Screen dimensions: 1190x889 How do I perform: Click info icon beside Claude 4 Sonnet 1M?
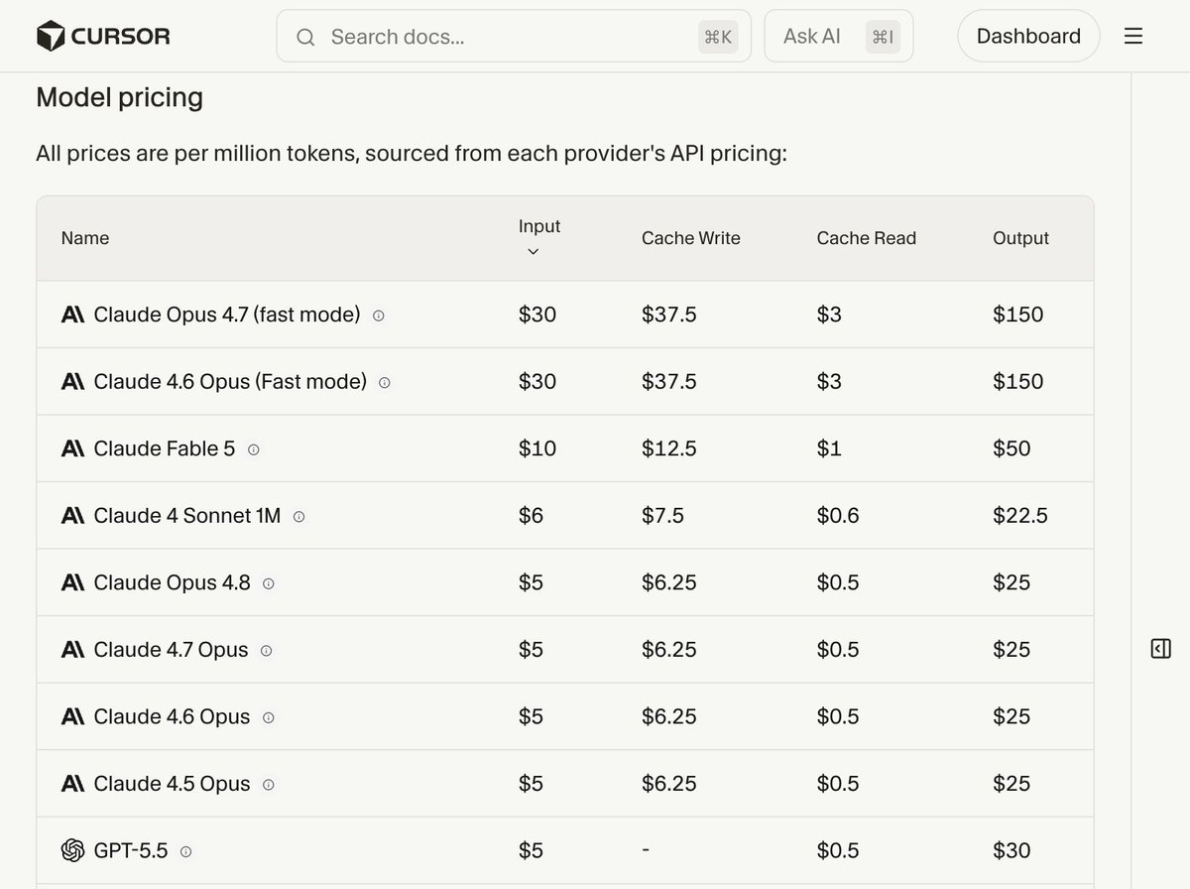(x=298, y=517)
